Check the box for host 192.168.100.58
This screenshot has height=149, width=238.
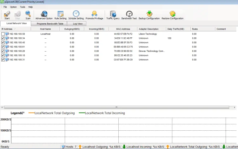(x=3, y=34)
